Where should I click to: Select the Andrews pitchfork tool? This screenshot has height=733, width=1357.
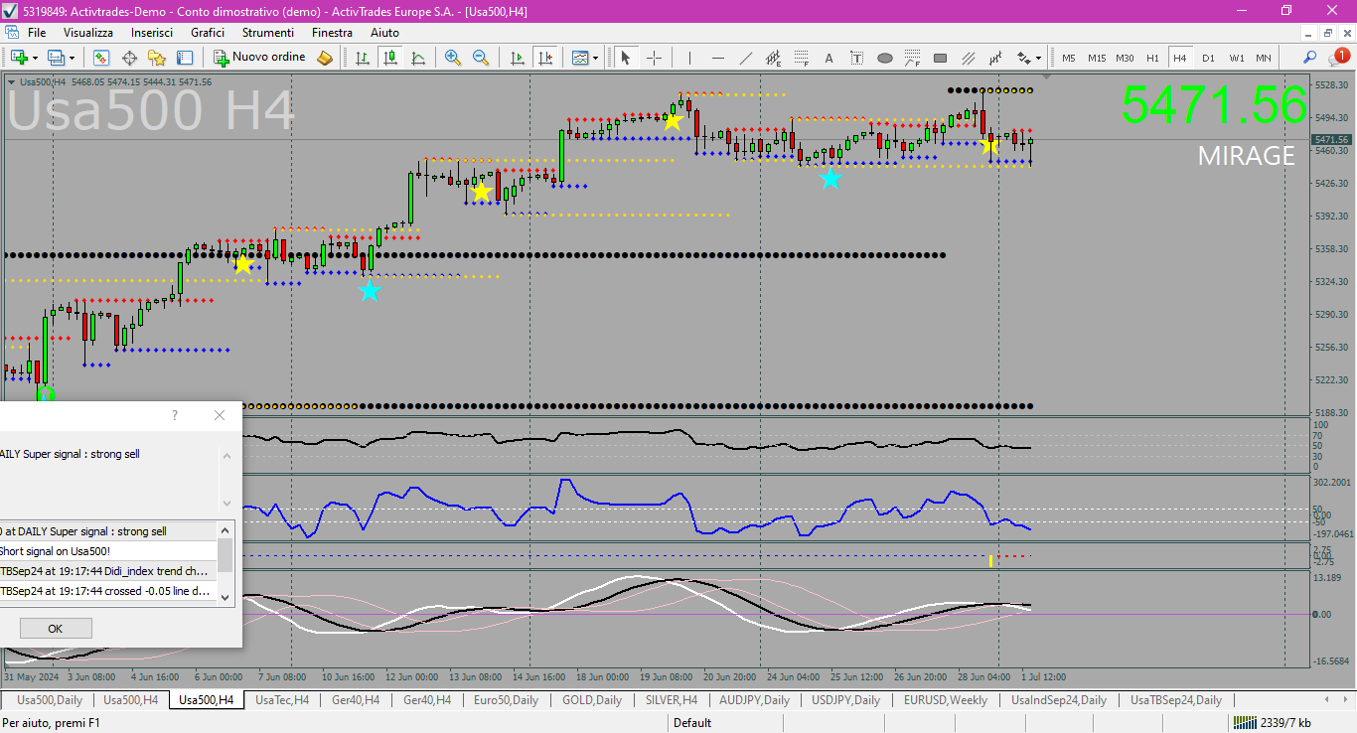995,58
